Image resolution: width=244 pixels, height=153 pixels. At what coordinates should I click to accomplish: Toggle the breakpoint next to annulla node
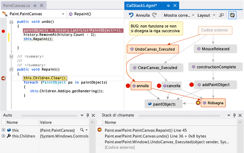coord(127,86)
